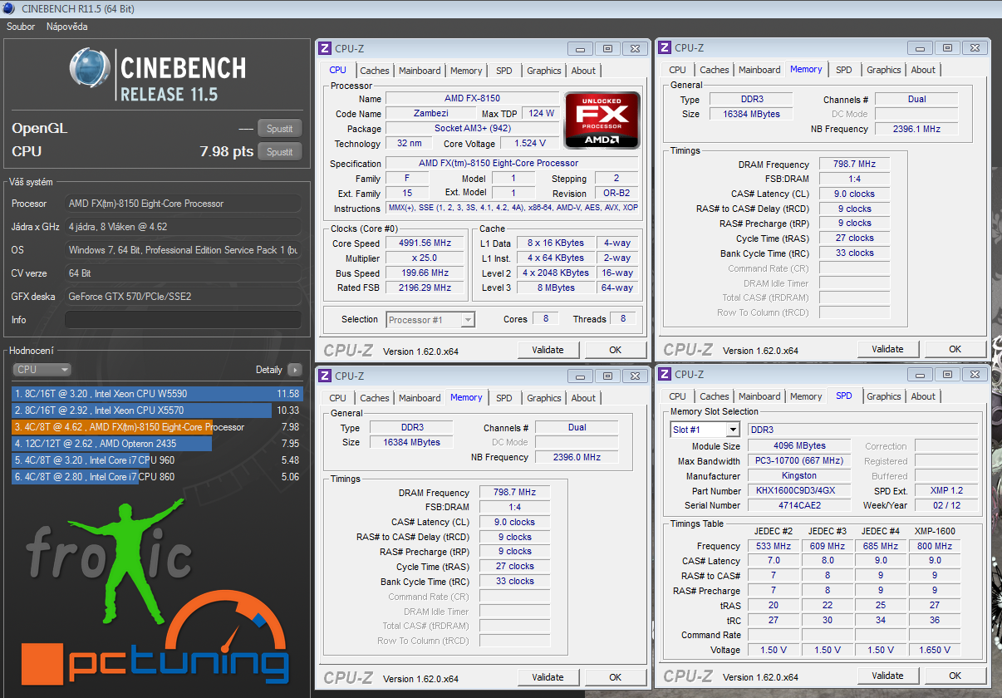The height and width of the screenshot is (698, 1002).
Task: Switch to Mainboard tab in top-left CPU-Z window
Action: pyautogui.click(x=420, y=71)
